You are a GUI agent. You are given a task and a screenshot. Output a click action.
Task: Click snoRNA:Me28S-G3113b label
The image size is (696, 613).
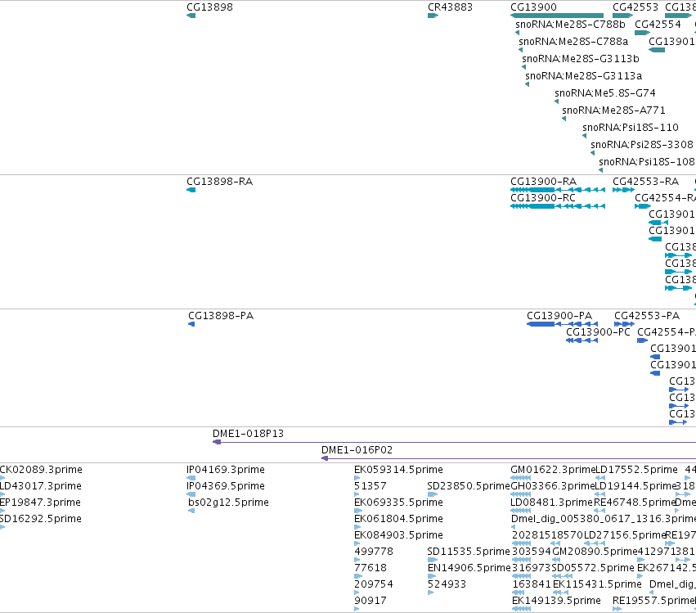click(580, 59)
